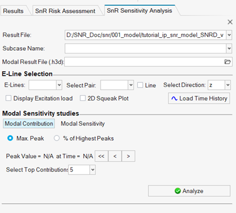Switch to the Results tab
236x213 pixels.
pyautogui.click(x=13, y=11)
